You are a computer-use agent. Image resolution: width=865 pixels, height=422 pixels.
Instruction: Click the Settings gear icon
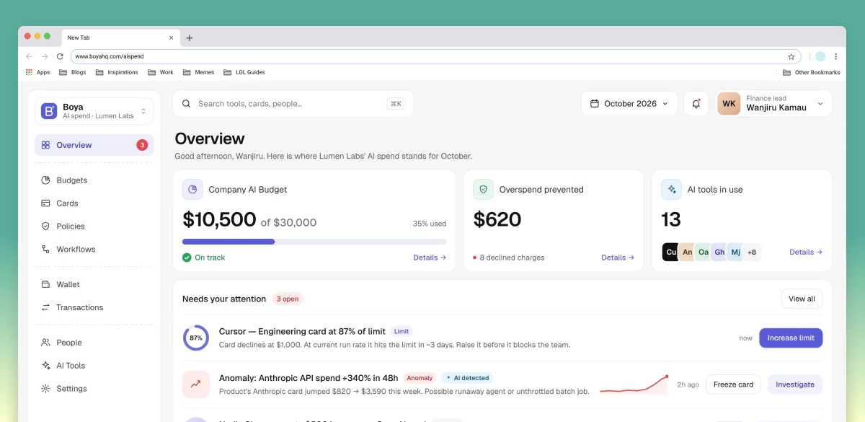point(45,389)
